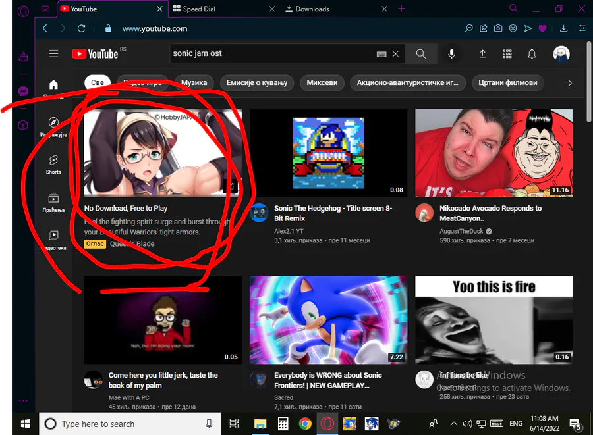
Task: Click the search magnifier button
Action: [421, 53]
